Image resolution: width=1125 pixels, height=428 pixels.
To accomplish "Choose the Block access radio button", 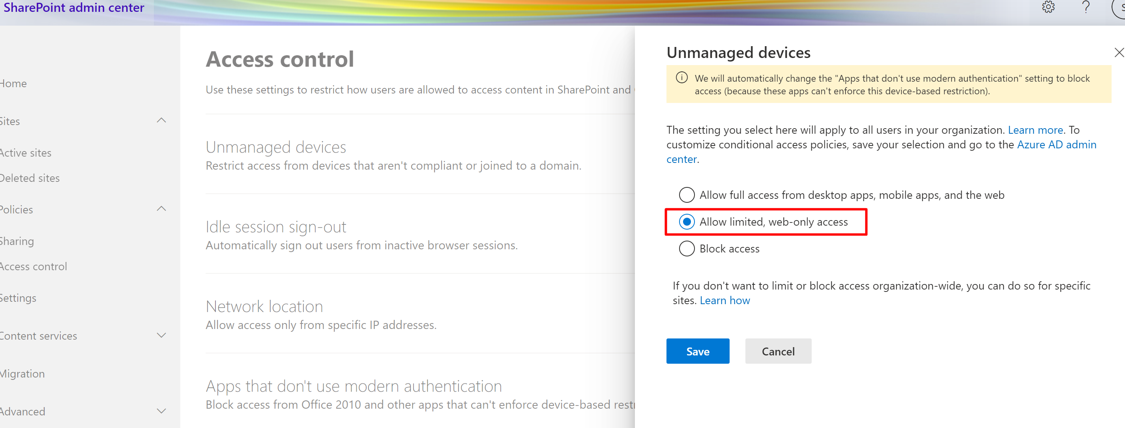I will (x=687, y=249).
